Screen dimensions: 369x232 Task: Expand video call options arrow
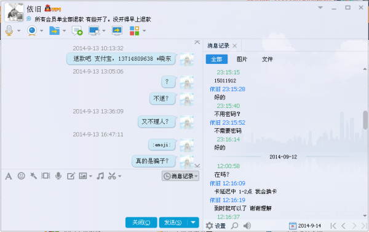41,31
